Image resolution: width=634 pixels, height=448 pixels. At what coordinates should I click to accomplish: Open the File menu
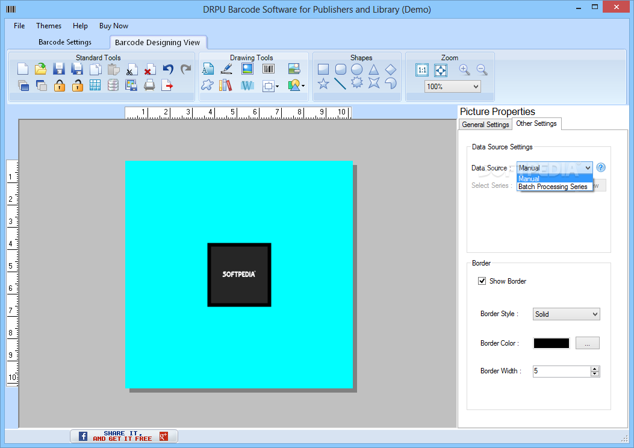[19, 25]
